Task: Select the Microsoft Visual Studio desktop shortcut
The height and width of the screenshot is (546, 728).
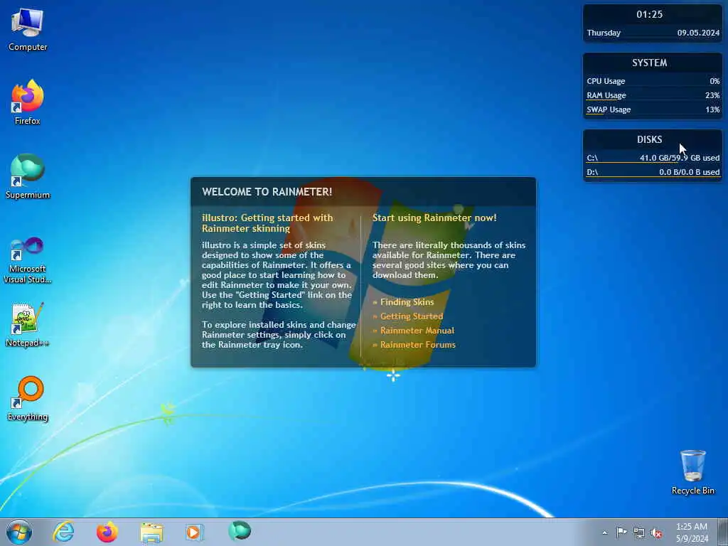Action: pyautogui.click(x=28, y=261)
